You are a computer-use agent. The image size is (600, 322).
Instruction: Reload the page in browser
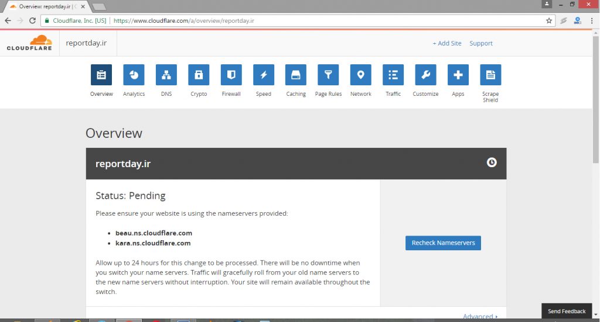(x=33, y=20)
